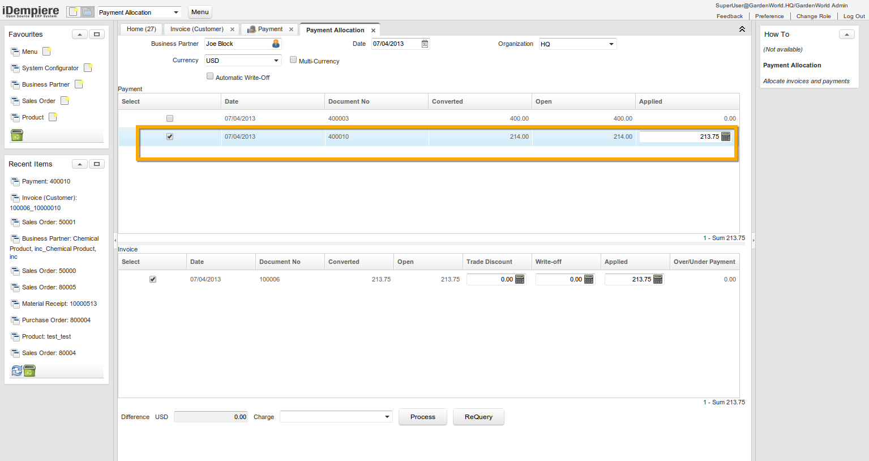
Task: Click the Business Partner lookup icon
Action: tap(276, 44)
